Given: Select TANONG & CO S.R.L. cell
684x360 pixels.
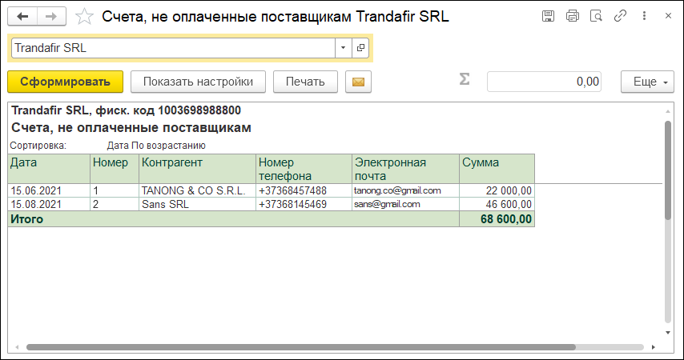Looking at the screenshot, I should point(197,190).
